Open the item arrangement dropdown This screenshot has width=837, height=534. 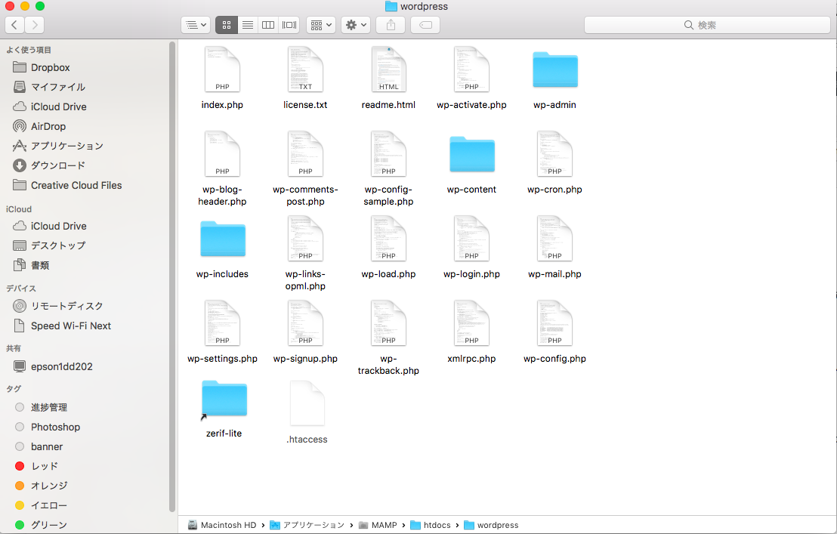coord(321,24)
